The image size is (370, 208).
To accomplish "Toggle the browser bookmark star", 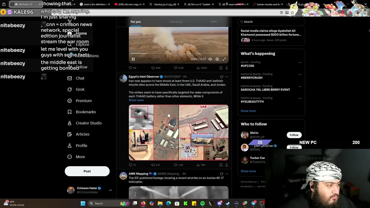I will tap(292, 12).
